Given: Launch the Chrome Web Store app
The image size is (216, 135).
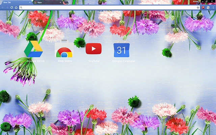Looking at the screenshot, I should [x=64, y=49].
